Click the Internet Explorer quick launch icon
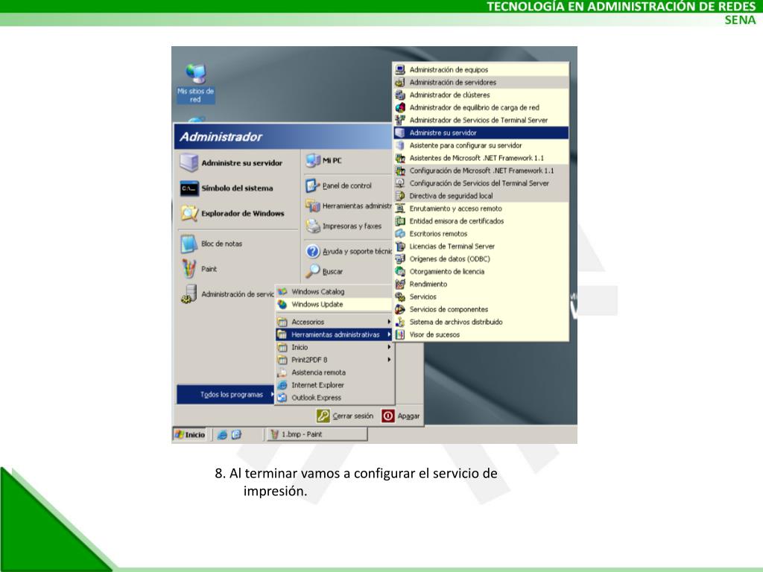The height and width of the screenshot is (572, 763). 222,434
